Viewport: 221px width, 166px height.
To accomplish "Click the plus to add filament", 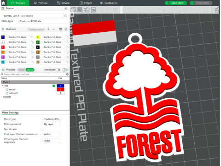I will 48,29.
